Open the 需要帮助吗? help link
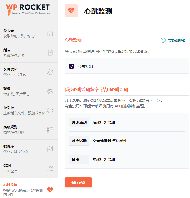This screenshot has height=198, width=190. pos(177,41)
